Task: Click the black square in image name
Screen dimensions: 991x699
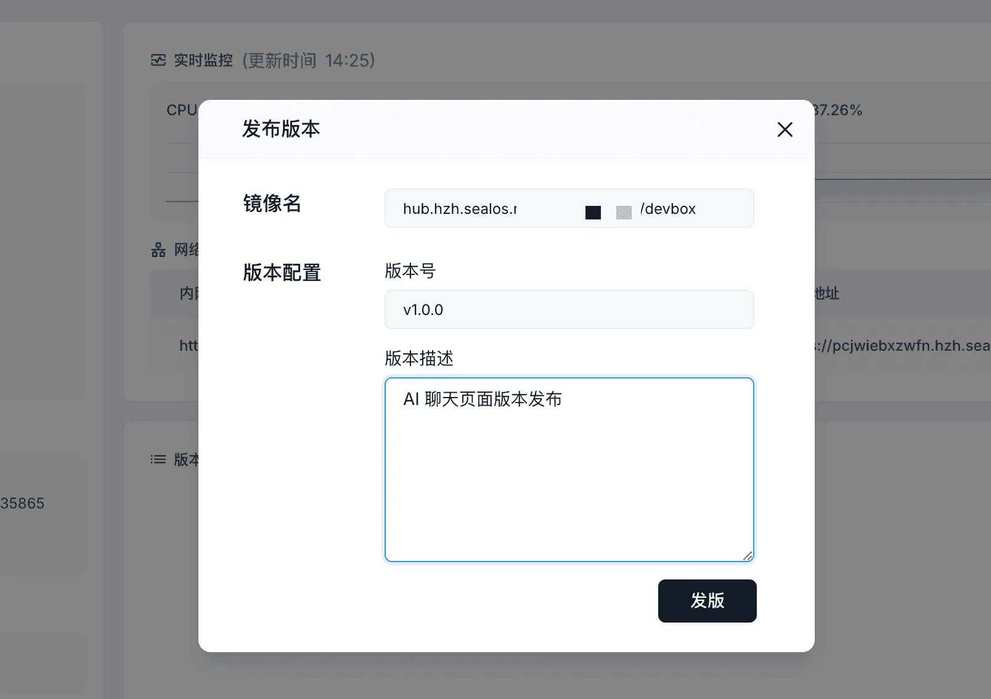Action: [x=593, y=213]
